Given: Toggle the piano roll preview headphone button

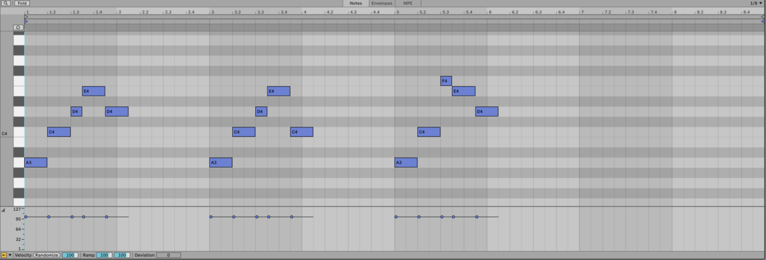Looking at the screenshot, I should pyautogui.click(x=18, y=27).
